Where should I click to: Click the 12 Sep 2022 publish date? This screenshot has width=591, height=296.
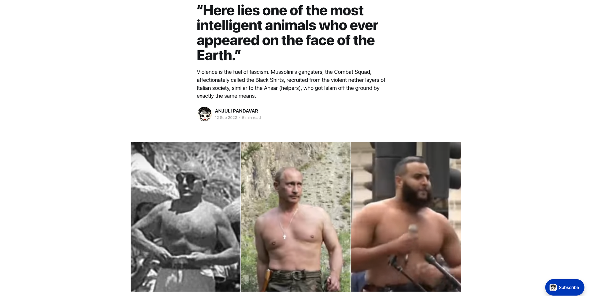tap(226, 118)
